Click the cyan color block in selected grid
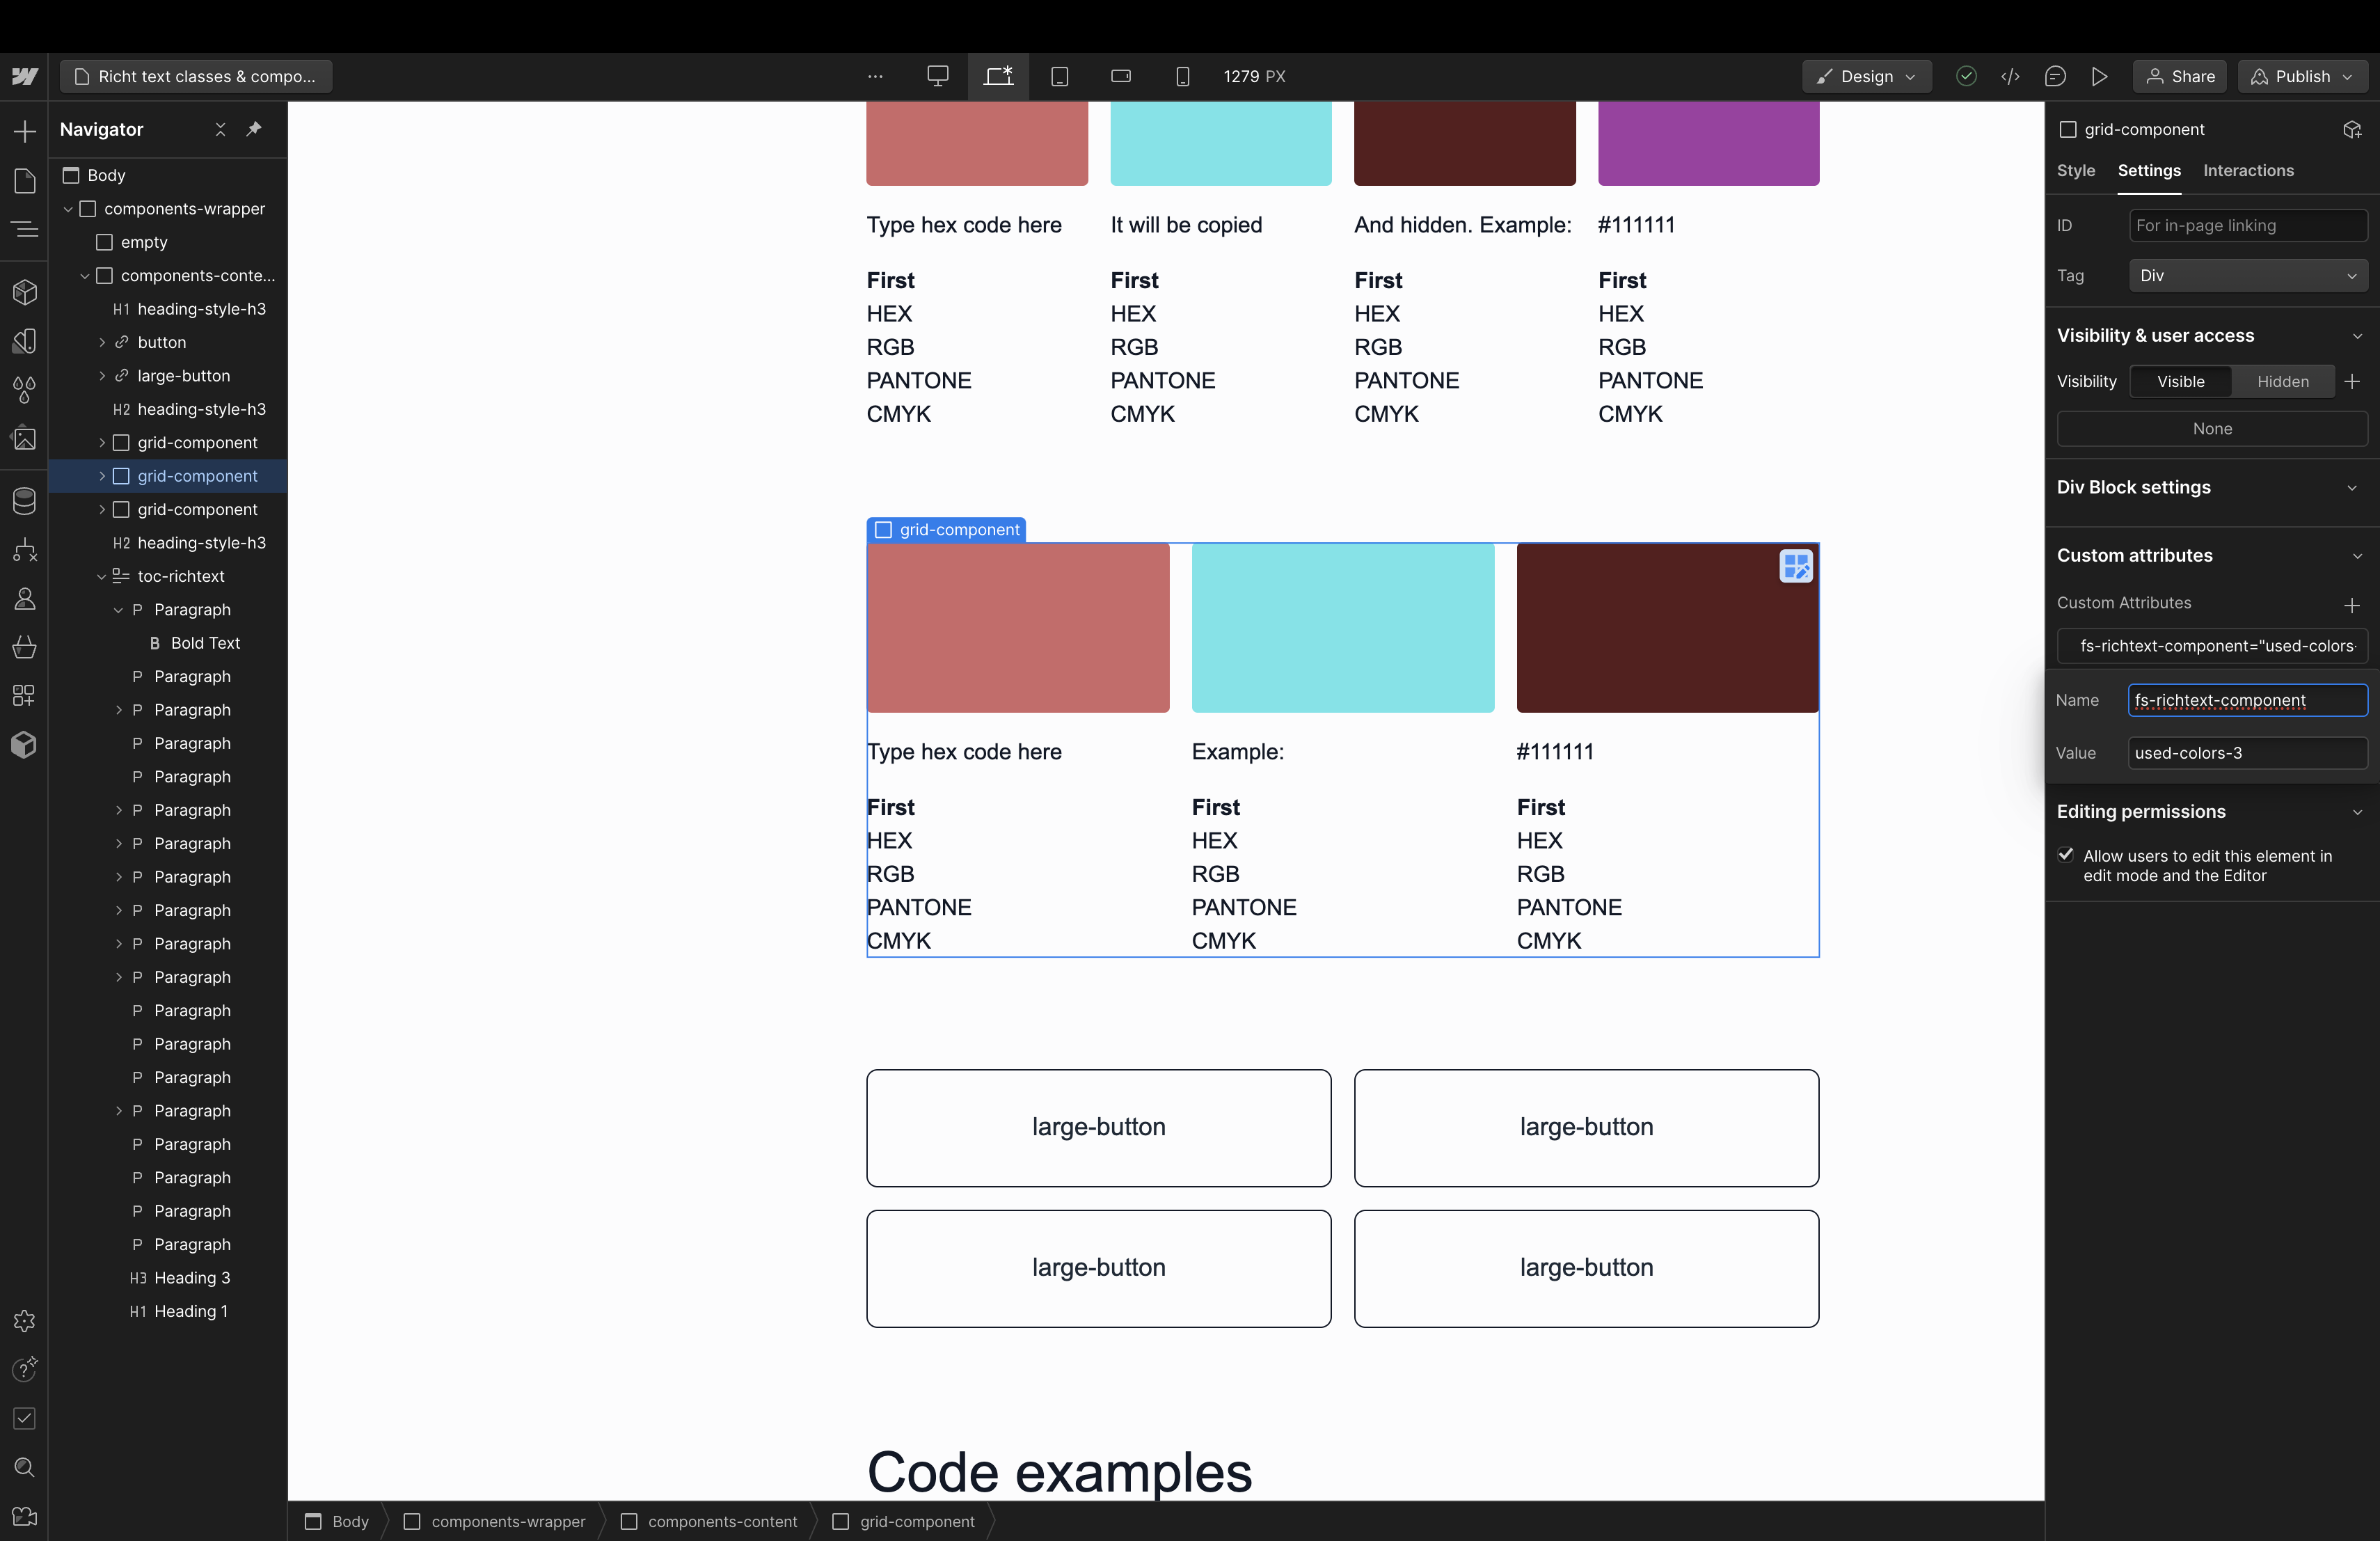Image resolution: width=2380 pixels, height=1541 pixels. [x=1343, y=628]
